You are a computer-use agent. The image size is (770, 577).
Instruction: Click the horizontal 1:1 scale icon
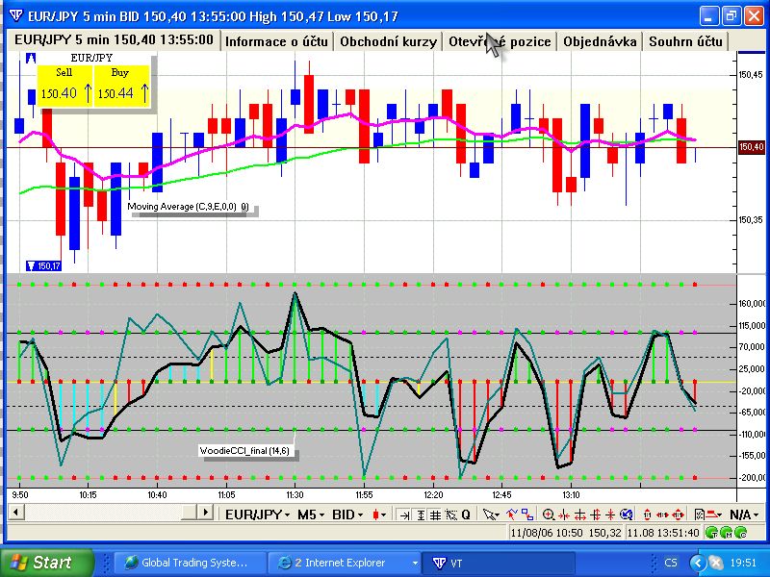pyautogui.click(x=662, y=515)
